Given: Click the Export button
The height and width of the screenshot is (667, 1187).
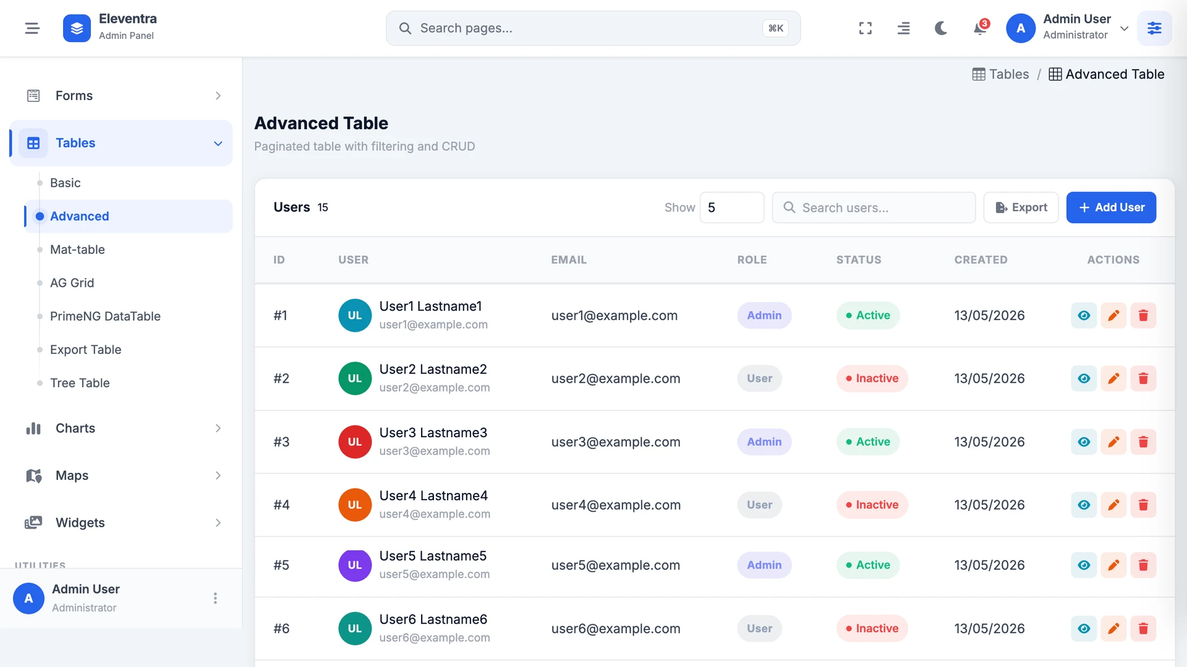Looking at the screenshot, I should point(1021,208).
